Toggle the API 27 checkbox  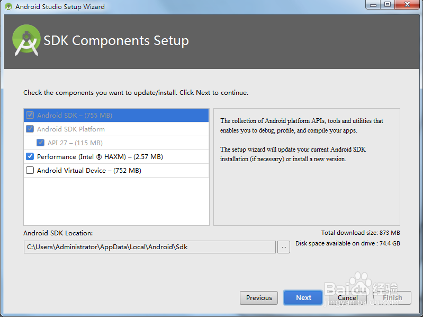(41, 143)
